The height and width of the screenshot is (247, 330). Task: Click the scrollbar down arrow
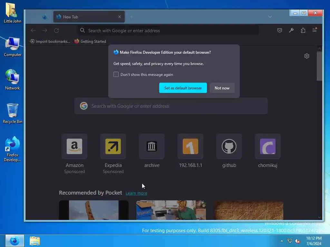pos(319,217)
